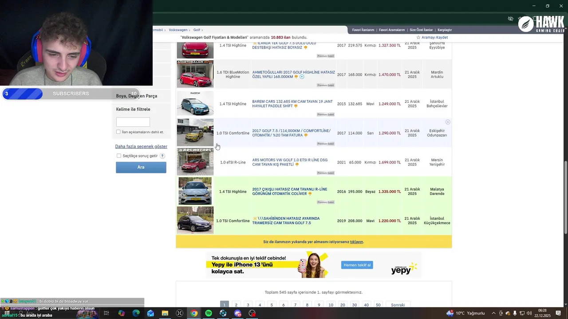Jump to results page 50
The image size is (568, 319).
(378, 305)
